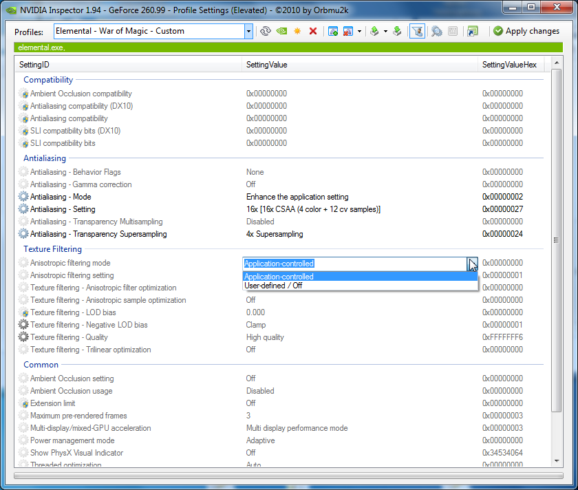578x490 pixels.
Task: Click the green NVIDIA logo toolbar icon
Action: point(281,31)
